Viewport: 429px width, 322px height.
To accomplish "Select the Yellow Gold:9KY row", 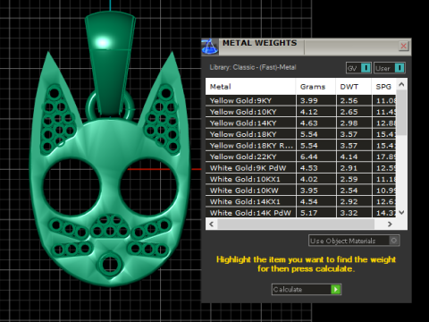I will [301, 100].
